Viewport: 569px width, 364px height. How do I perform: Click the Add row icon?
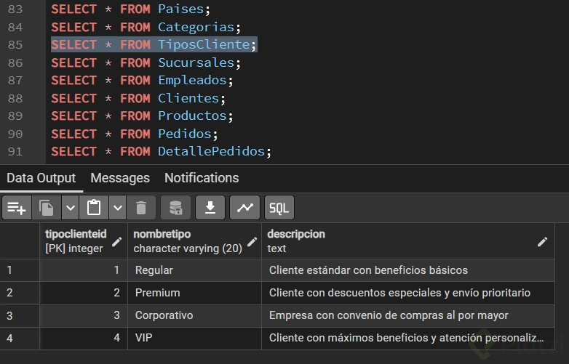coord(16,208)
